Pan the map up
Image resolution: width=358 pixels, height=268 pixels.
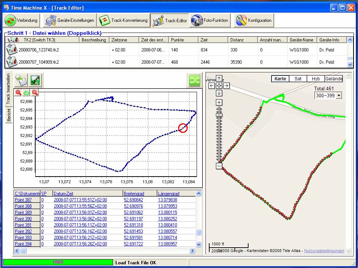219,78
